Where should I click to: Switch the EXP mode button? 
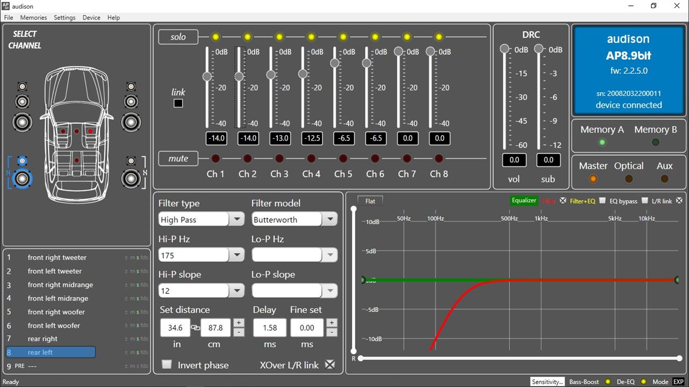[x=678, y=382]
